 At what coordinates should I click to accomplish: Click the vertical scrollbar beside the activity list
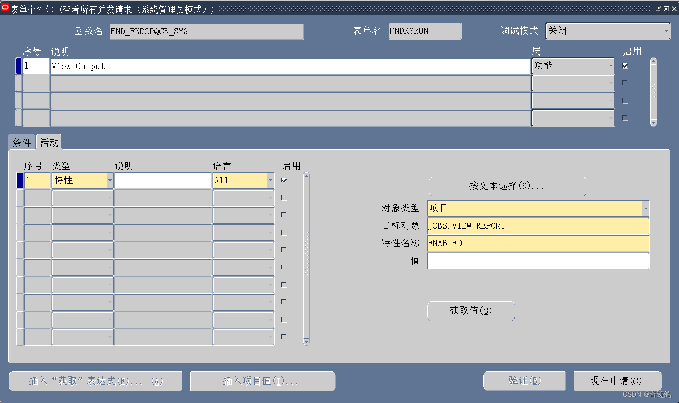[x=307, y=256]
